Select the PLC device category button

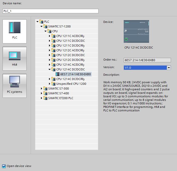[15, 31]
